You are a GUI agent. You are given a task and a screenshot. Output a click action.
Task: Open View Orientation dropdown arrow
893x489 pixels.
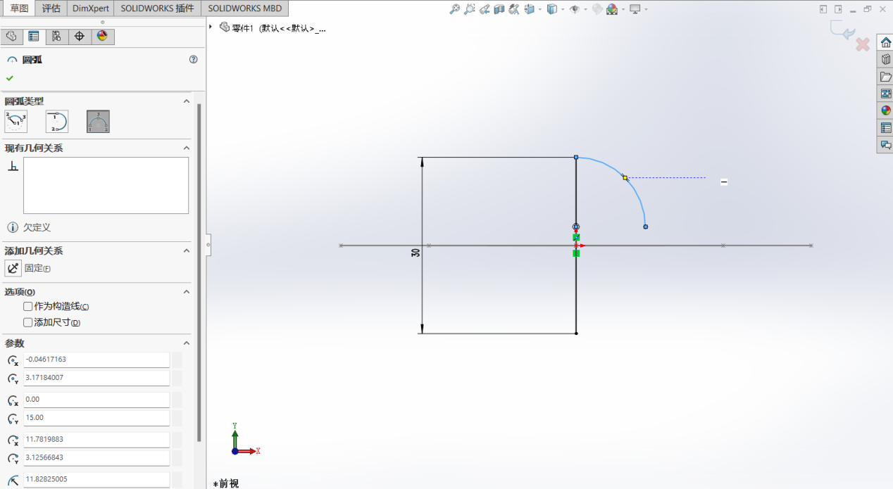[539, 9]
